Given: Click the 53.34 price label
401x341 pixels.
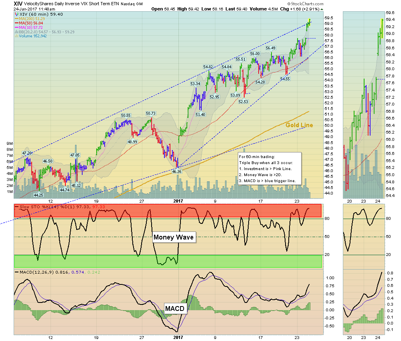Looking at the screenshot, I should click(195, 84).
